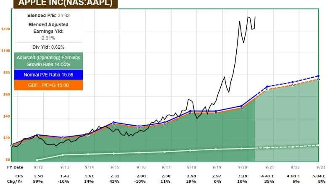Click the FY Date row label
328x184 pixels.
[x=15, y=167]
